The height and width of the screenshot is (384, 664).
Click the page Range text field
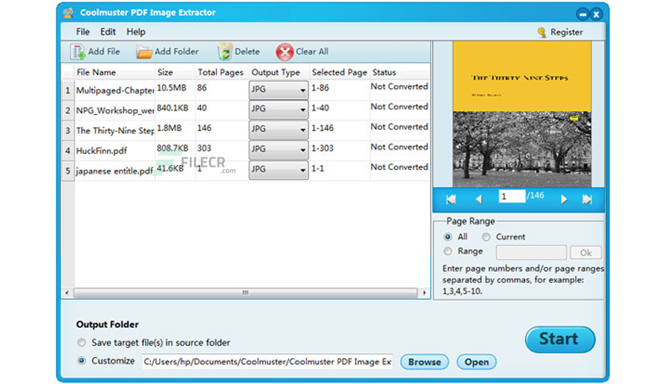click(531, 252)
